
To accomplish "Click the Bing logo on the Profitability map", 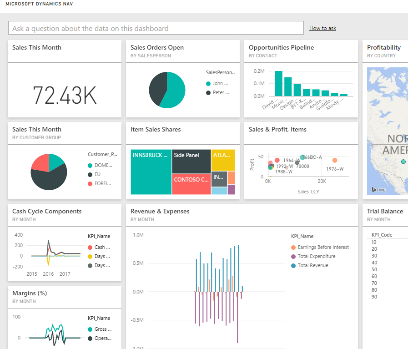I will 378,190.
